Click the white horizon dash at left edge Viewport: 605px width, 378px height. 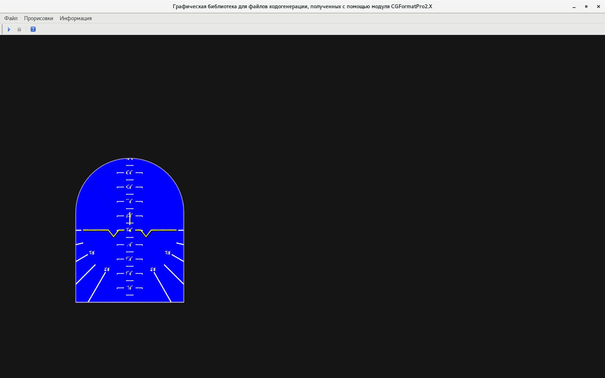point(79,230)
